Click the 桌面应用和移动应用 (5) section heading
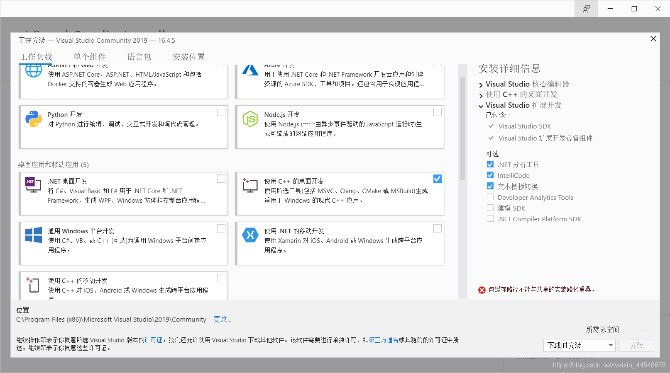 [54, 165]
